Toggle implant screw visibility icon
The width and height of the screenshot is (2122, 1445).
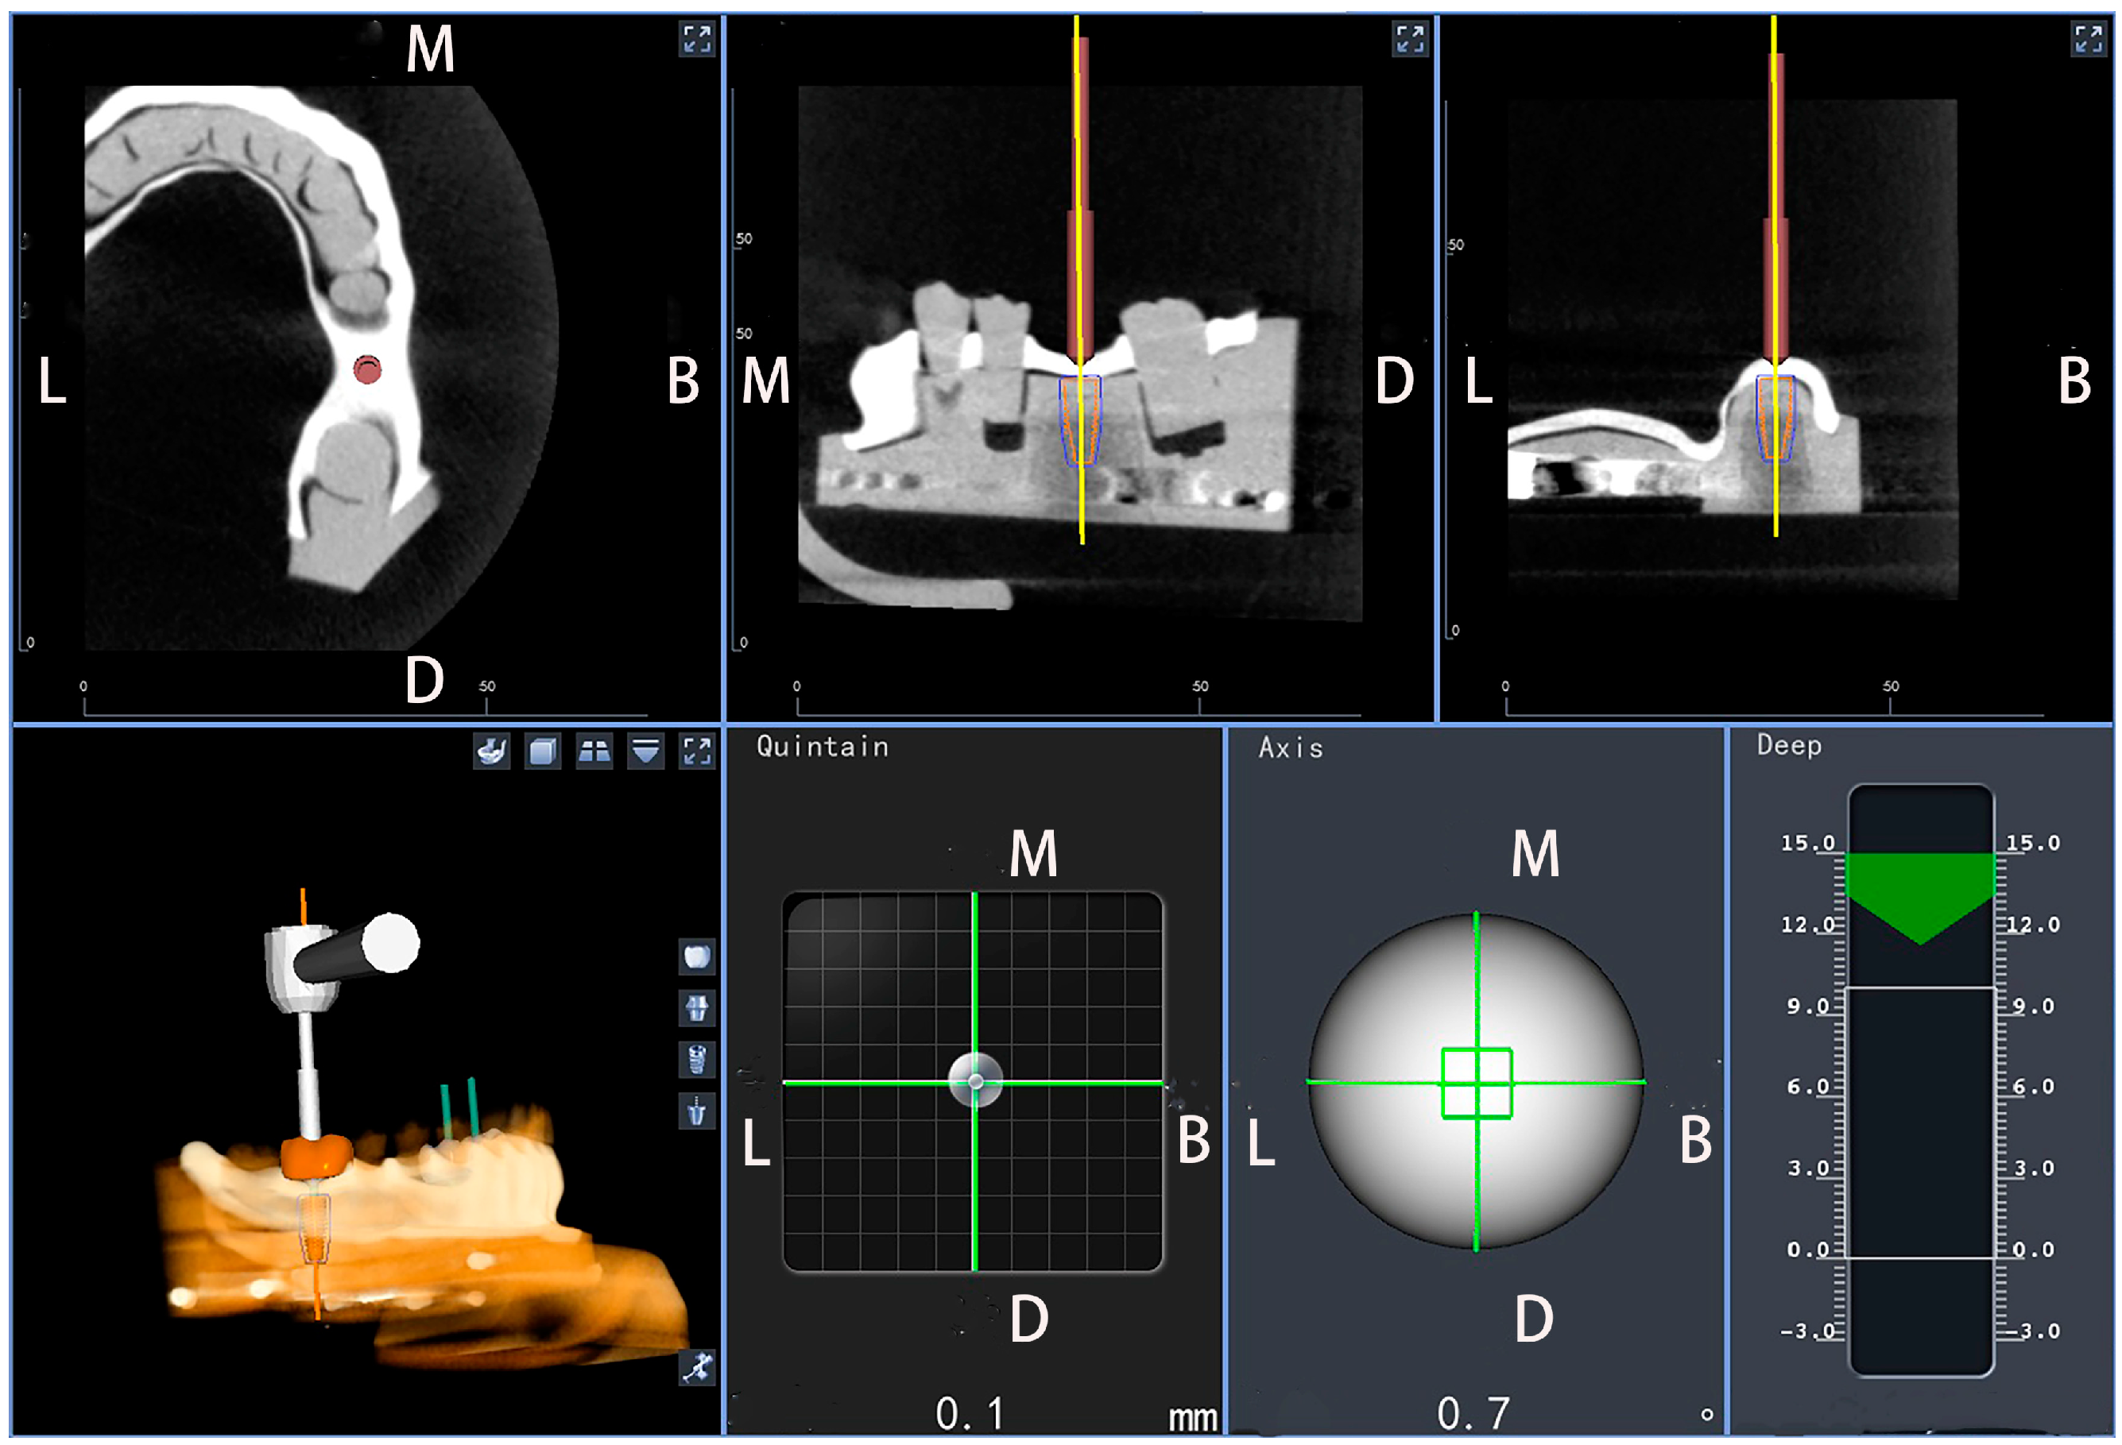(x=697, y=1060)
